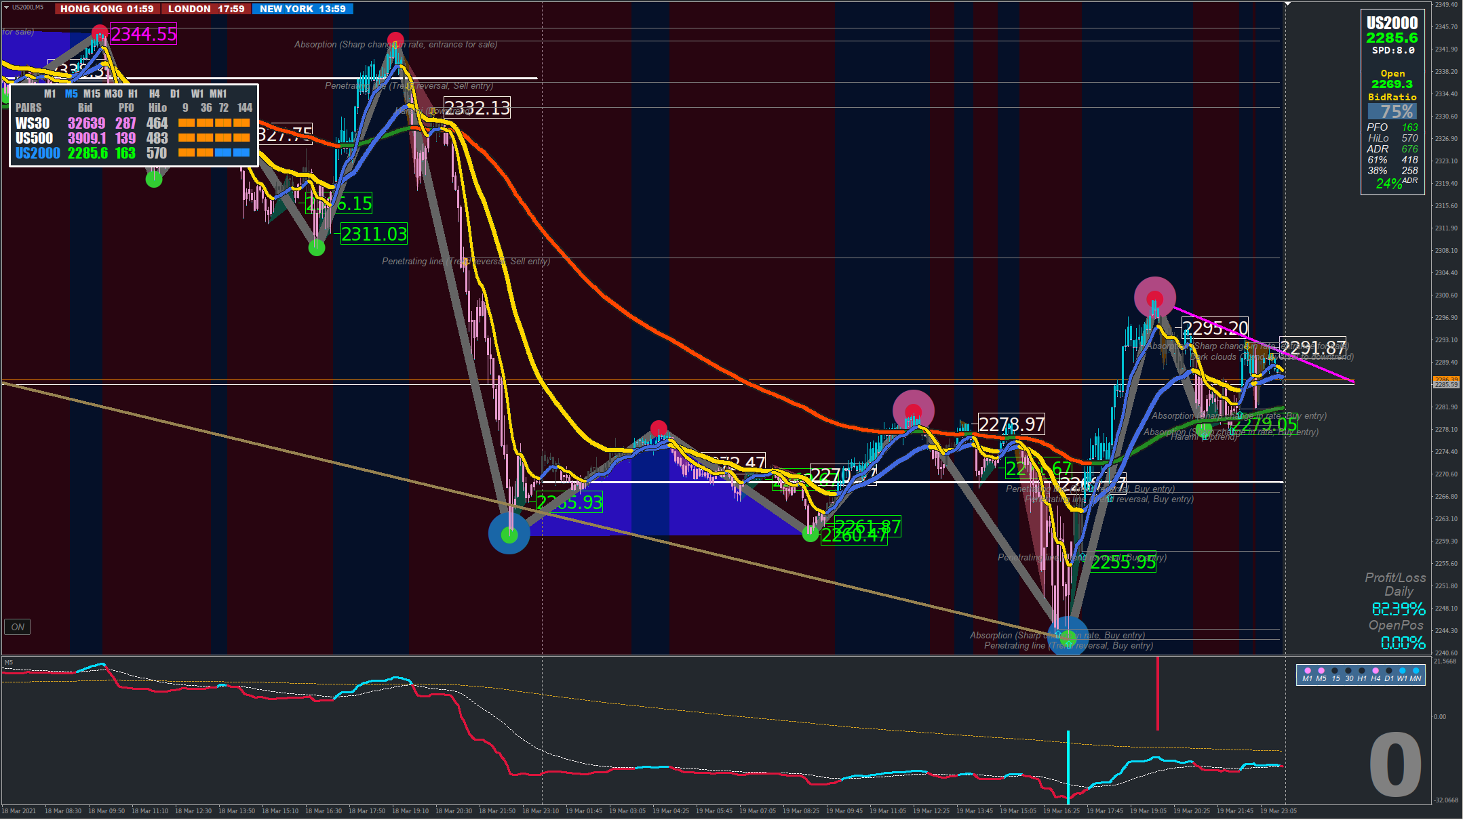Click the H4 pink trend dot
The width and height of the screenshot is (1463, 820).
click(1375, 671)
